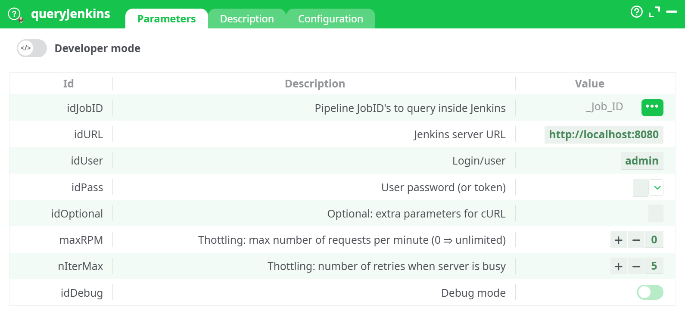Click the Jenkins server URL value field

[x=604, y=134]
